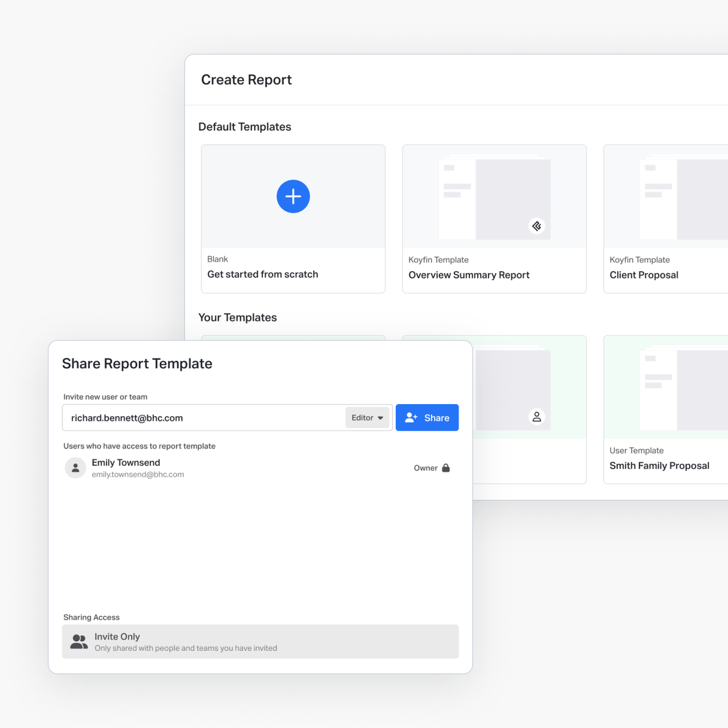Image resolution: width=728 pixels, height=728 pixels.
Task: Click Emily Townsend's avatar icon
Action: (75, 468)
